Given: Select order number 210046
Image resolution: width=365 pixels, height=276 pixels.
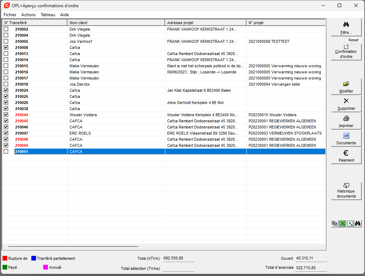Looking at the screenshot, I should coord(22,127).
